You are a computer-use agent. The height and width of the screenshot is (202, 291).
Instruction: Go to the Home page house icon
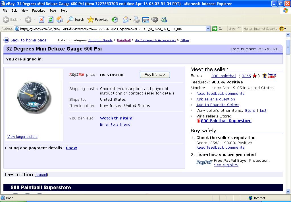pyautogui.click(x=60, y=20)
